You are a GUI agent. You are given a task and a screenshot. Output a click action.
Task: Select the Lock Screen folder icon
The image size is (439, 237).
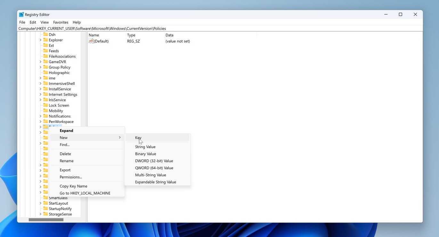pos(45,105)
